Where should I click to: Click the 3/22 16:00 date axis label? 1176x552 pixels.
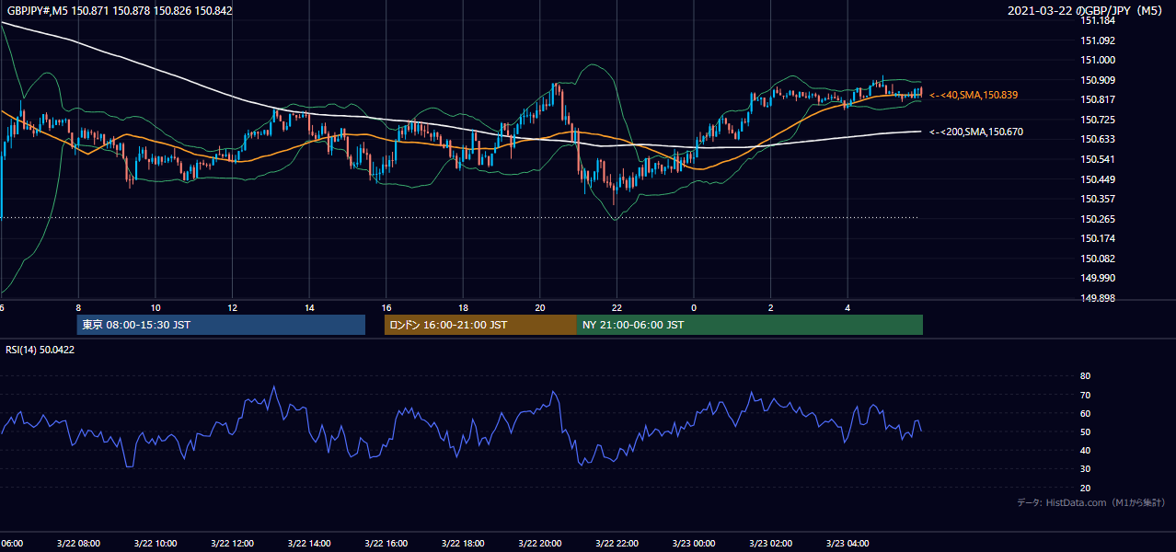(386, 544)
